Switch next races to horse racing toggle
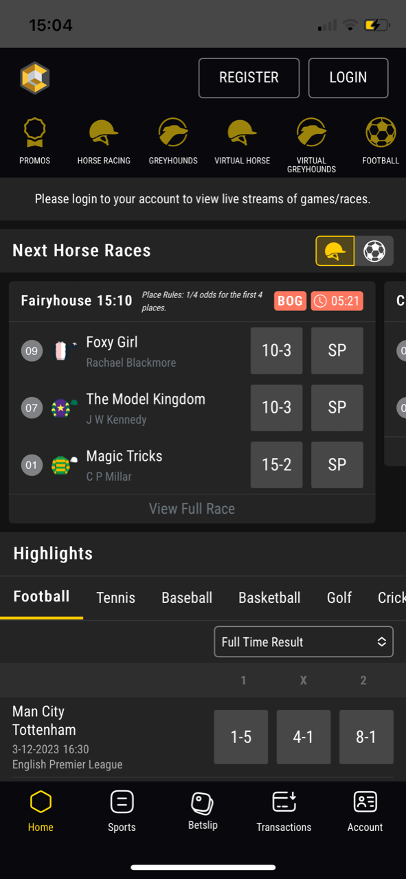This screenshot has width=406, height=879. [335, 251]
